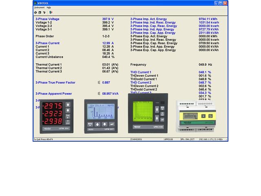Open the Help menu
This screenshot has height=196, width=261.
click(49, 7)
